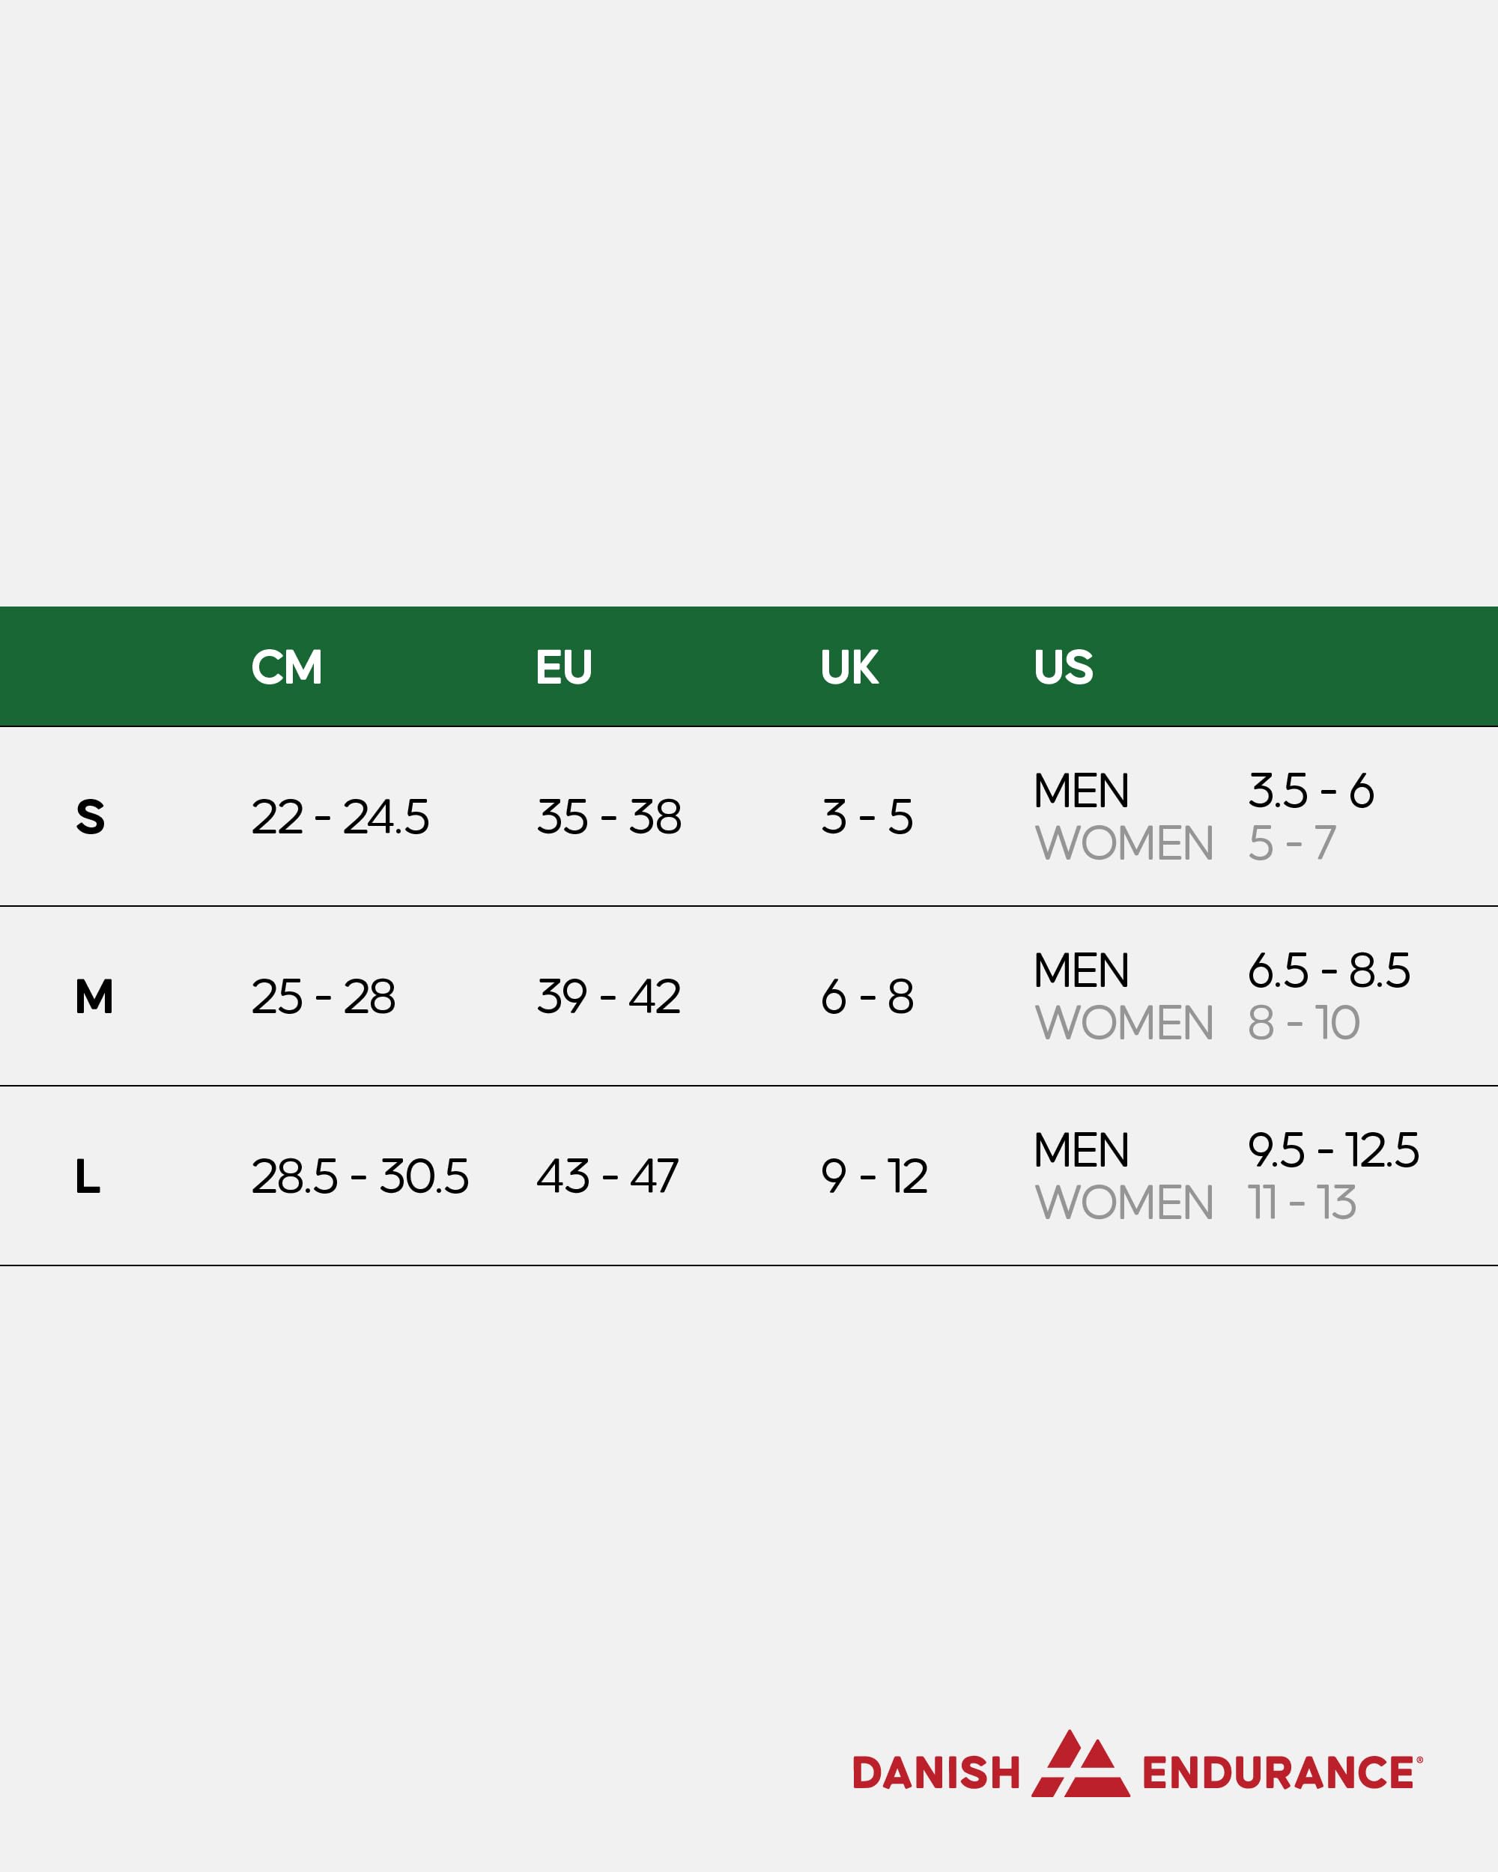Click the UK column header
1498x1872 pixels.
(849, 667)
